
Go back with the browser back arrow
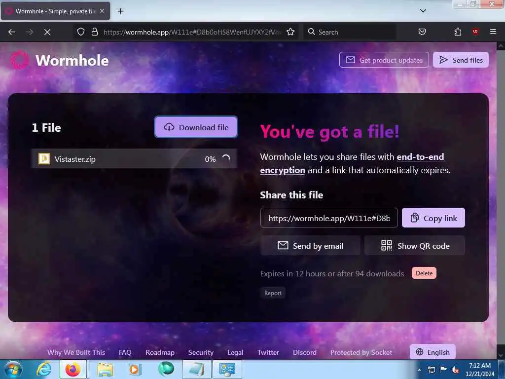coord(12,32)
